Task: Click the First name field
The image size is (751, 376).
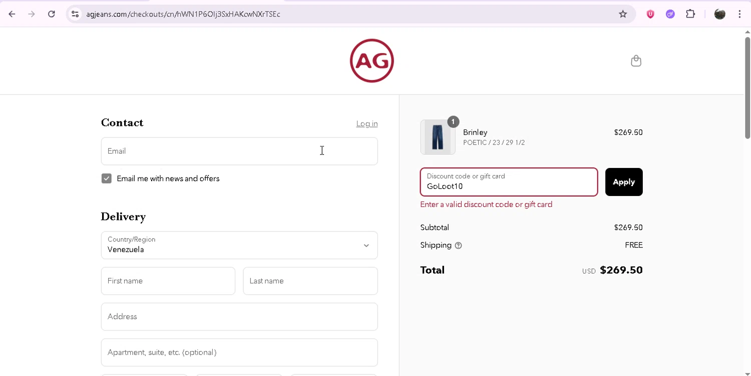Action: tap(168, 281)
